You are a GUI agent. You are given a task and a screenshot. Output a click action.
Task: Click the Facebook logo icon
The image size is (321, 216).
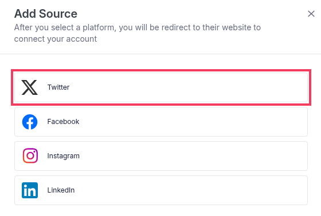[x=30, y=122]
